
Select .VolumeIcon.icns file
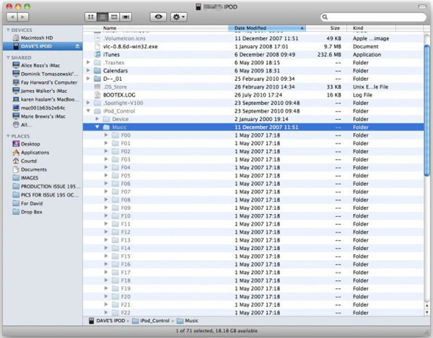point(253,39)
